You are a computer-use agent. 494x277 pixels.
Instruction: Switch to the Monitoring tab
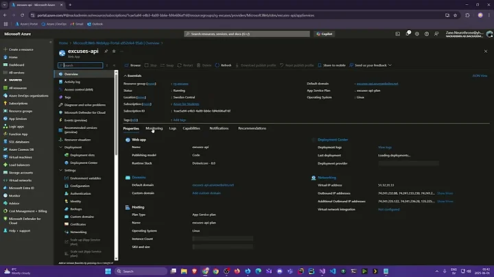pos(154,128)
